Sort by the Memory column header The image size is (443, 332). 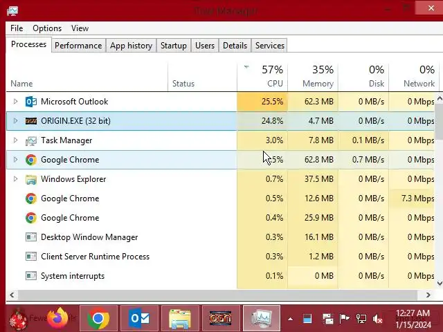pyautogui.click(x=313, y=77)
